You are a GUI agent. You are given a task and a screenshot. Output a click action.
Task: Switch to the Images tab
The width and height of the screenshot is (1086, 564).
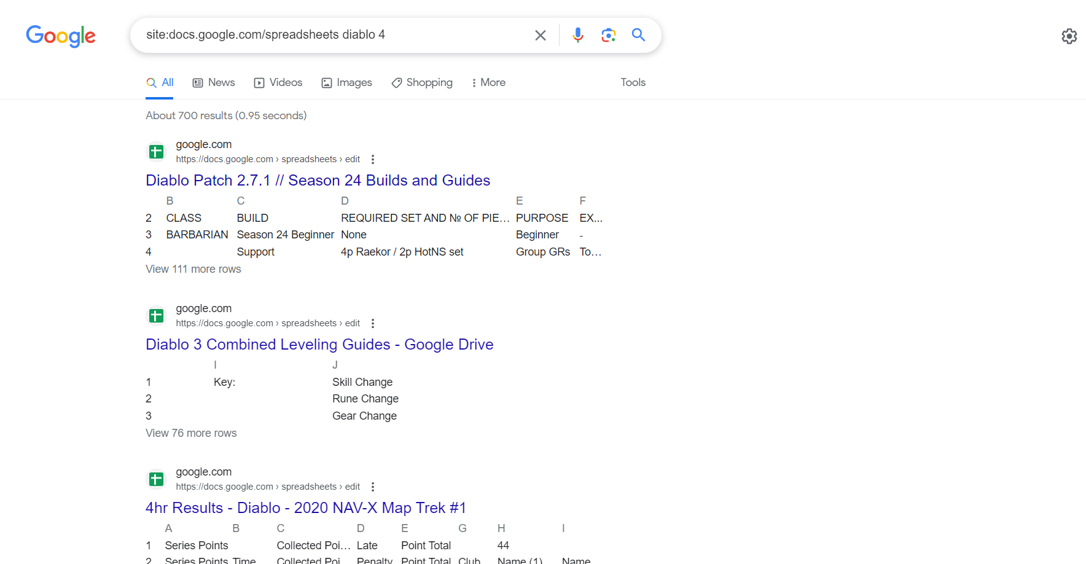(347, 82)
